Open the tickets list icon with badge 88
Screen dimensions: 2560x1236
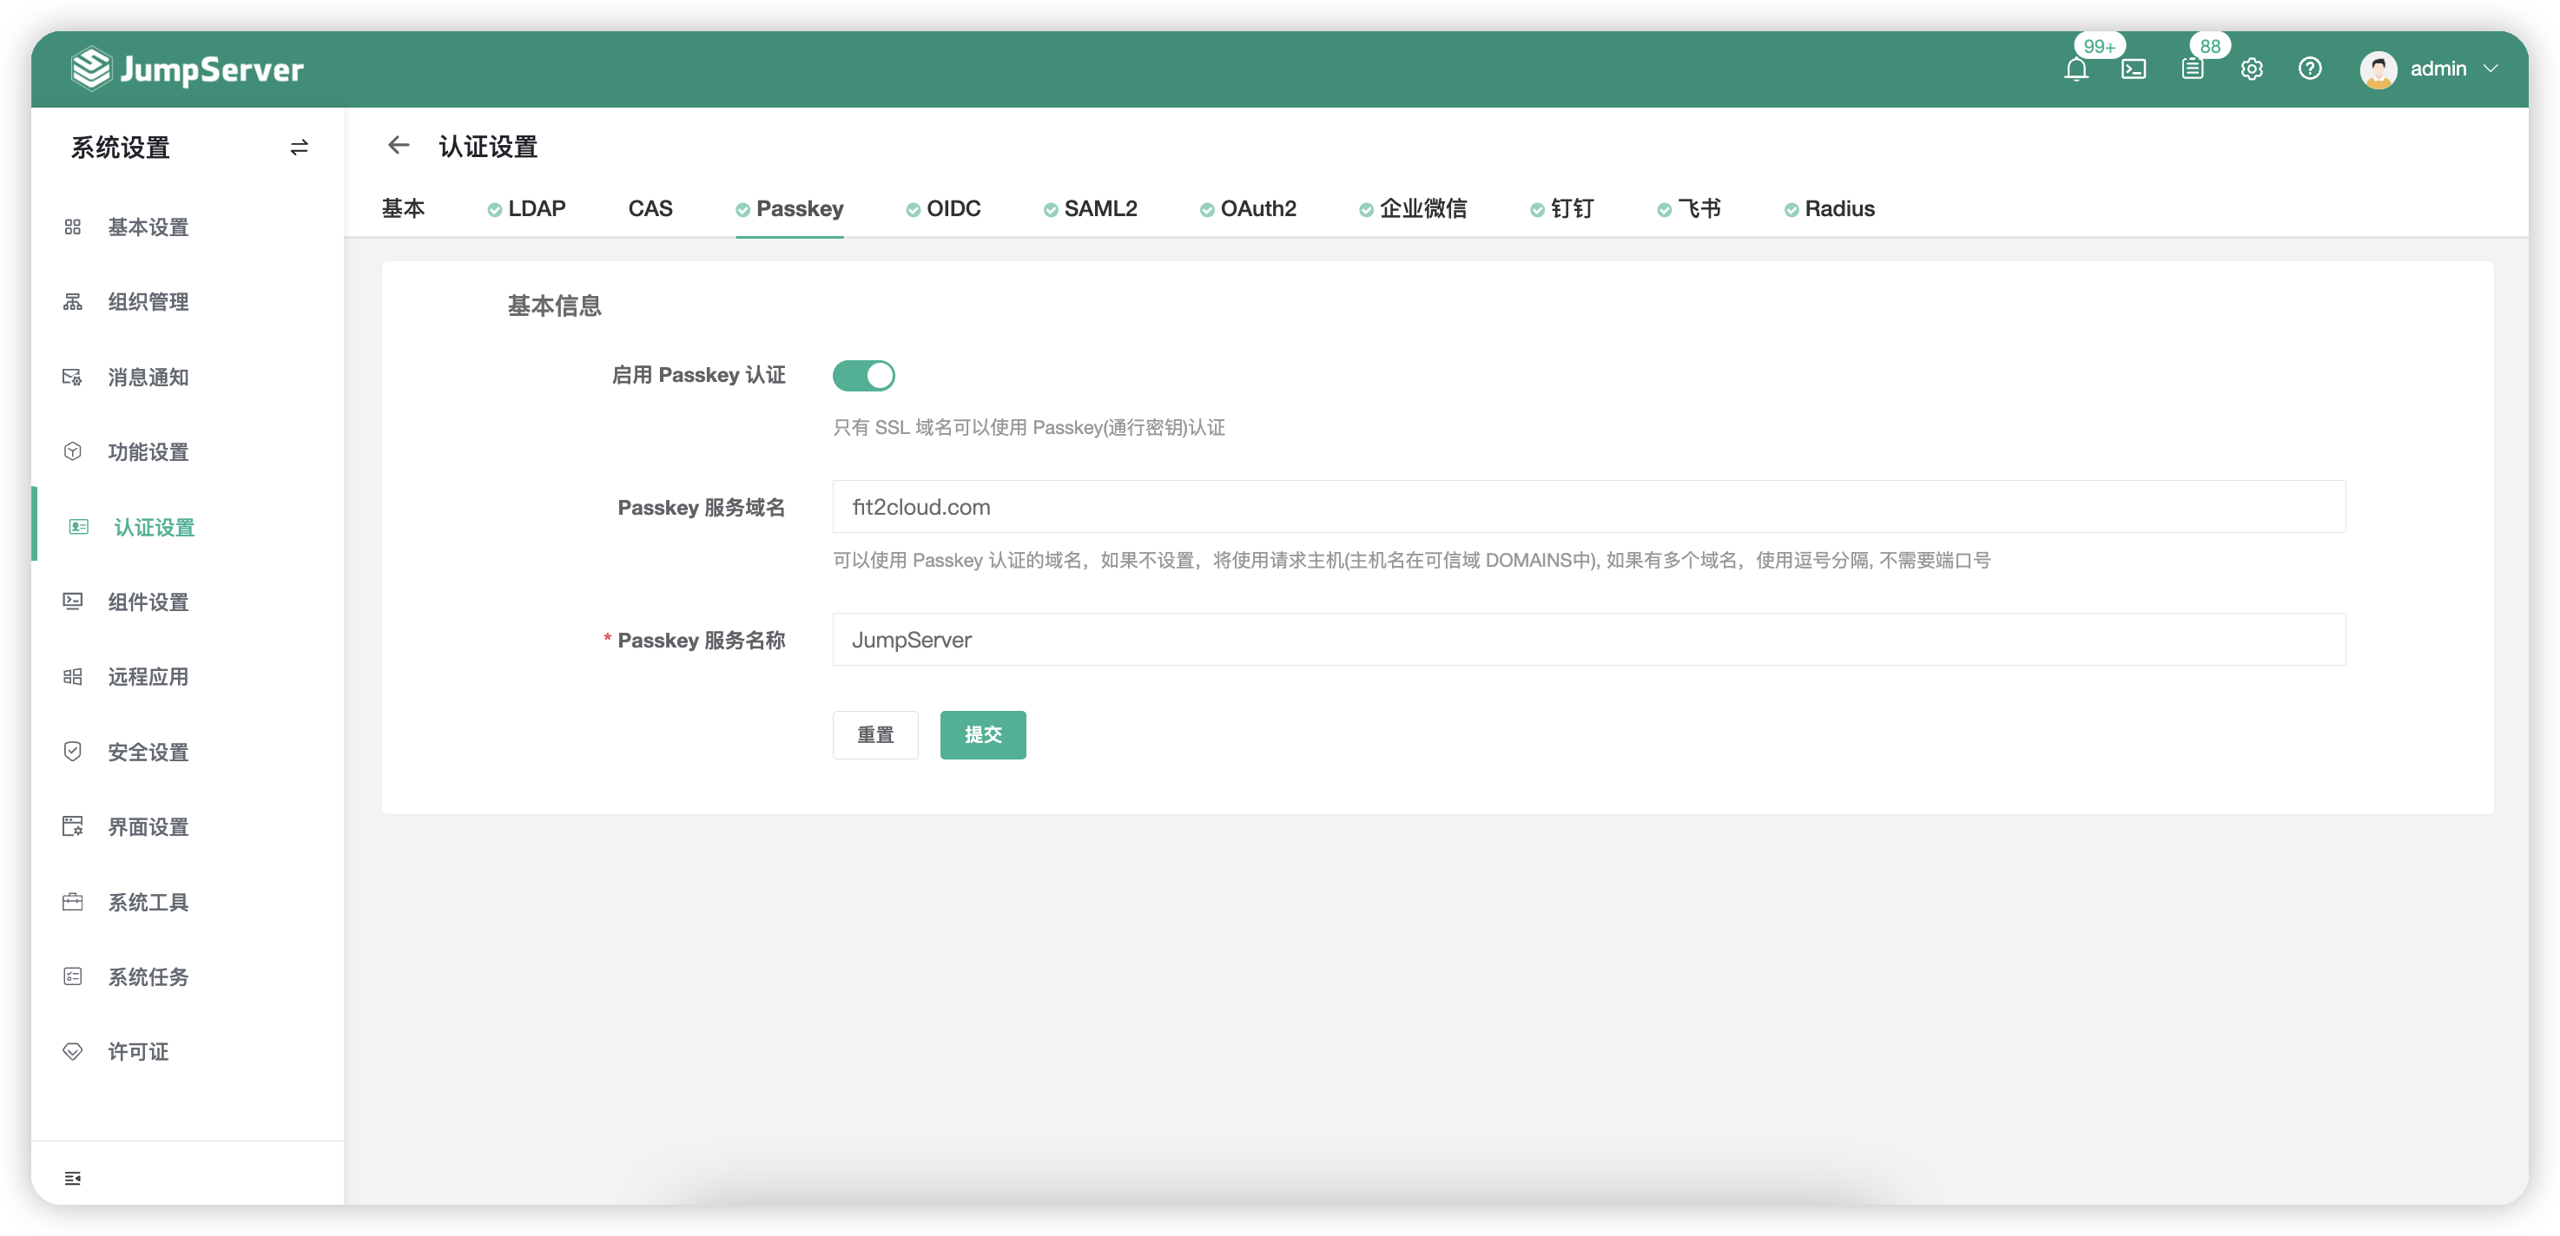pyautogui.click(x=2193, y=69)
